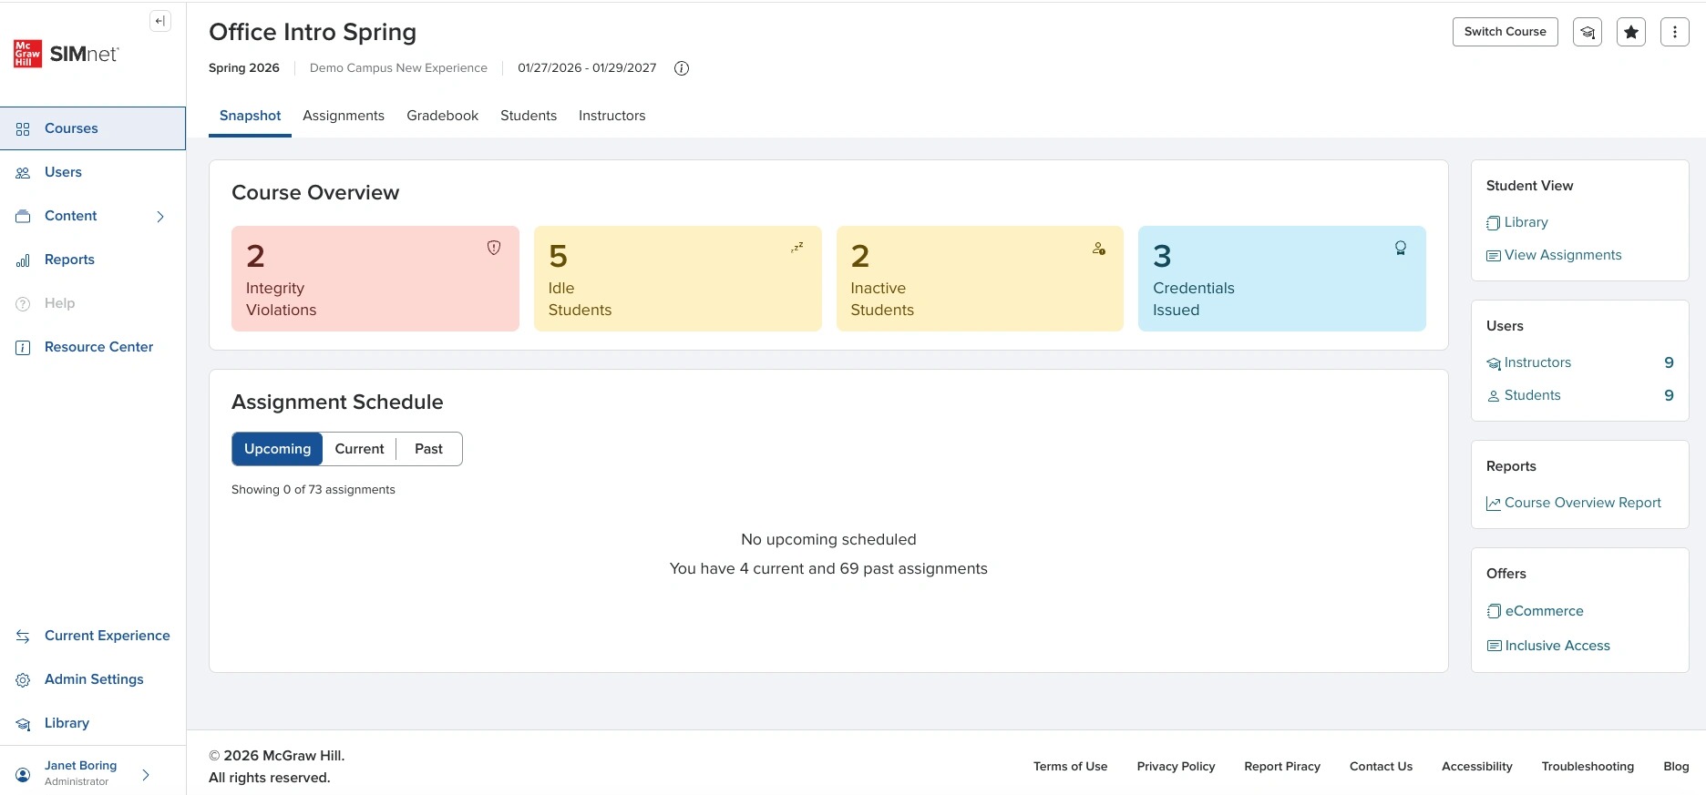
Task: Open the Troubleshooting footer link
Action: click(1588, 767)
